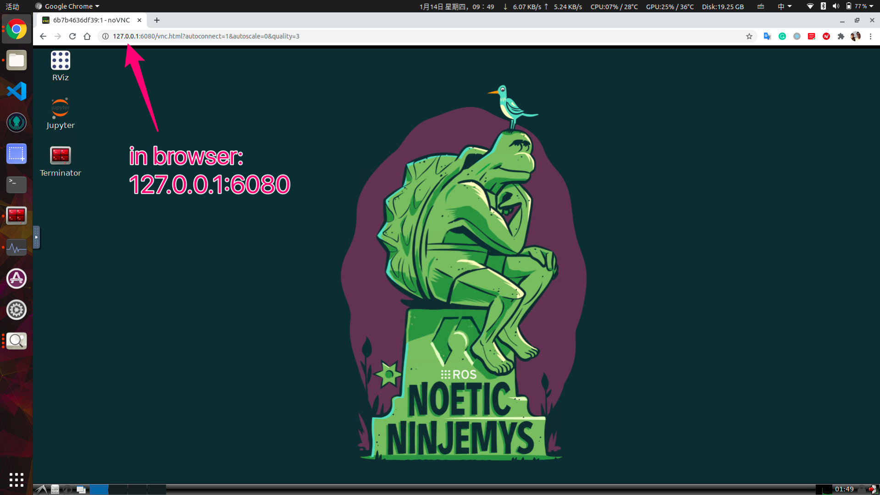Click the grey-blue circle extension icon
880x495 pixels.
tap(797, 36)
